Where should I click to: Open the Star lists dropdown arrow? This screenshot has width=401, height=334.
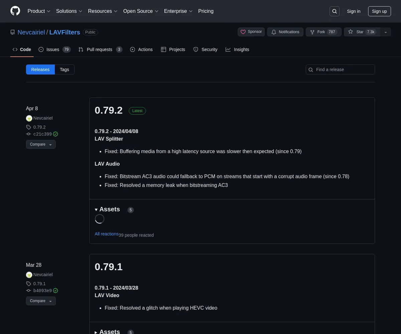(386, 32)
